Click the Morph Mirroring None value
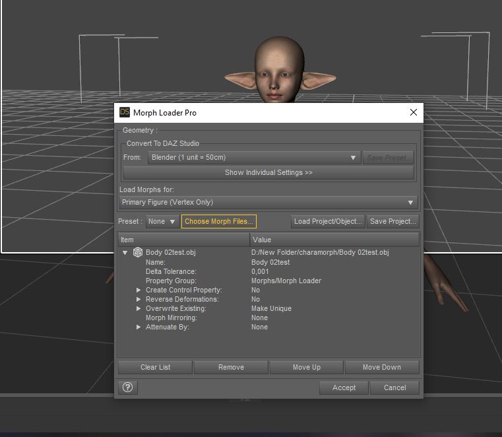This screenshot has width=502, height=437. tap(260, 318)
